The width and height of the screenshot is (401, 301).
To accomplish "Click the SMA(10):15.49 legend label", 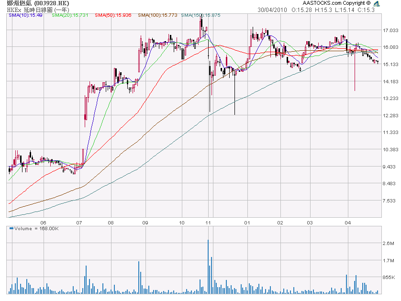I will tap(25, 15).
